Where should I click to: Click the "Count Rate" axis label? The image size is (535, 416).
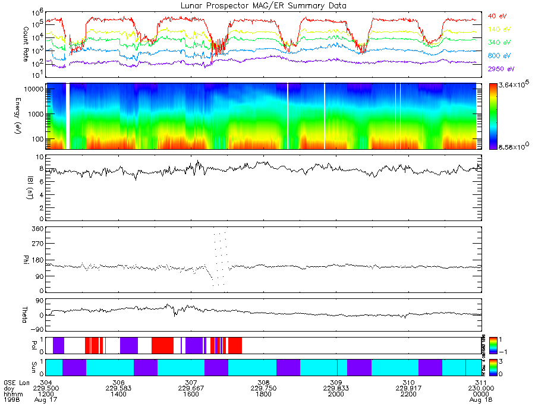[26, 45]
